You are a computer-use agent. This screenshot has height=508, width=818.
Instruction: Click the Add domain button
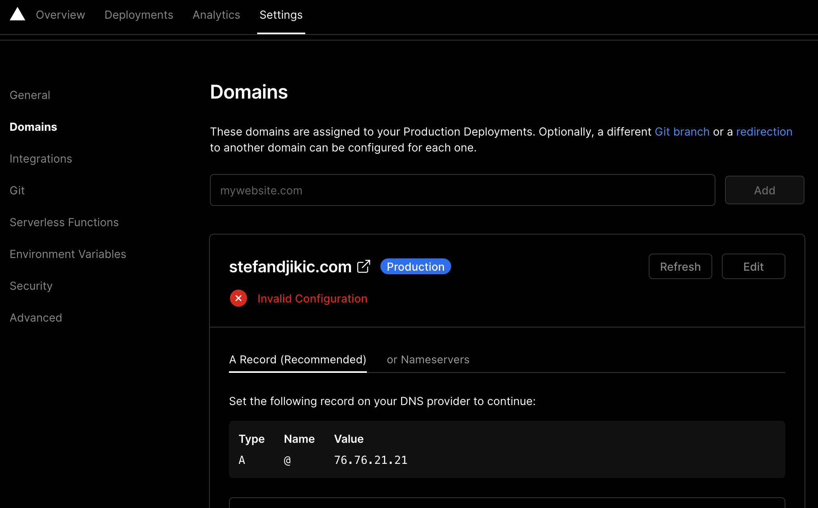[764, 190]
